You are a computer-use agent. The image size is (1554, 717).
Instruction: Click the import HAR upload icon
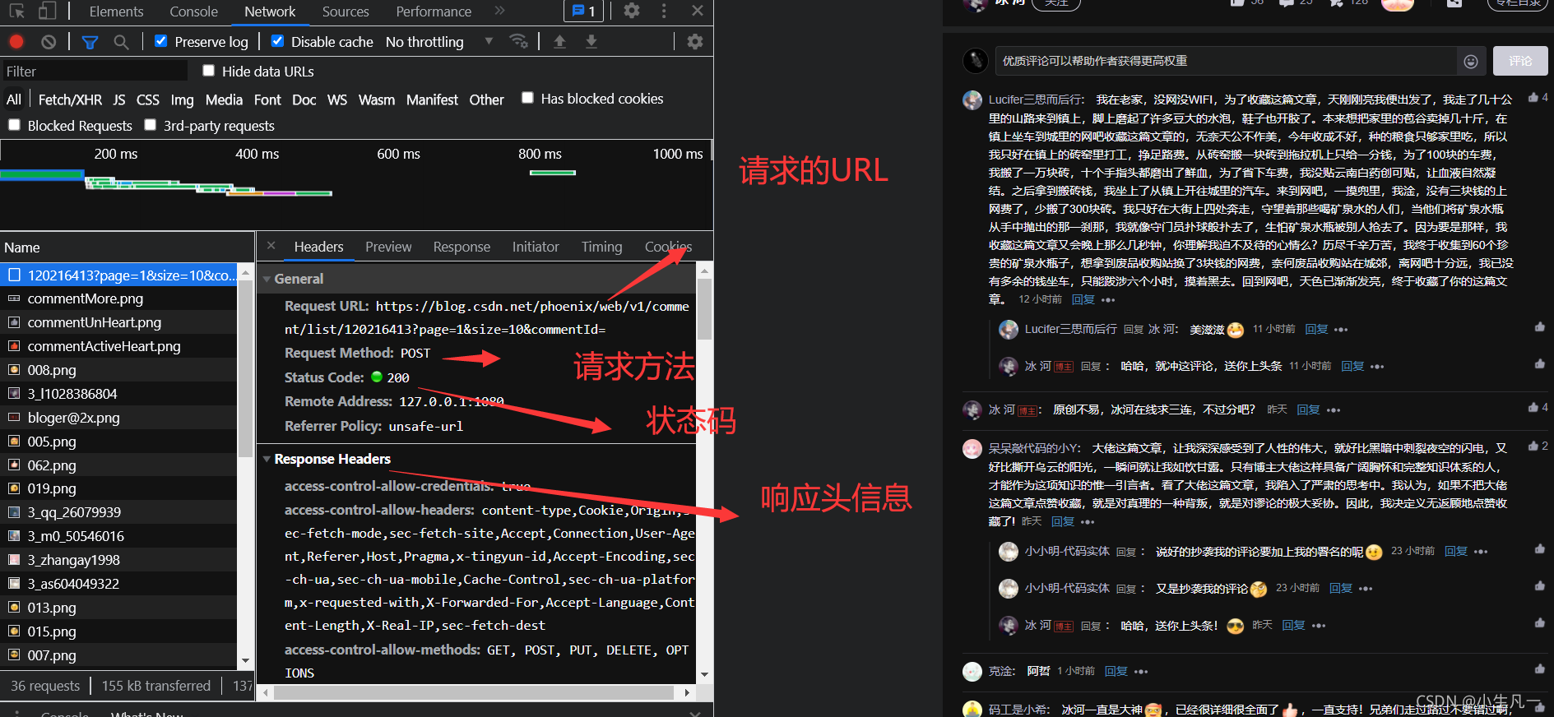560,41
